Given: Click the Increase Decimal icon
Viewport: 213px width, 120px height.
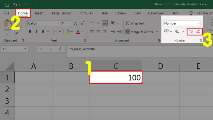Looking at the screenshot, I should tap(191, 32).
